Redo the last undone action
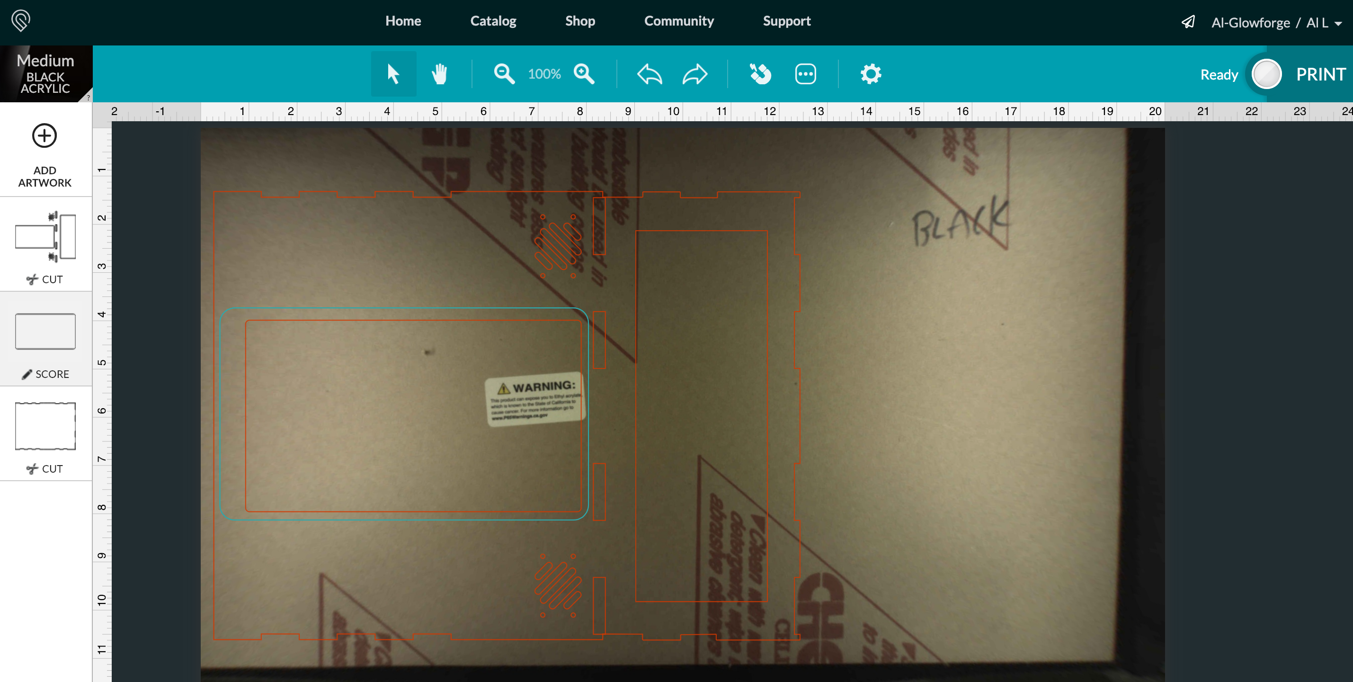The width and height of the screenshot is (1353, 682). (x=694, y=73)
